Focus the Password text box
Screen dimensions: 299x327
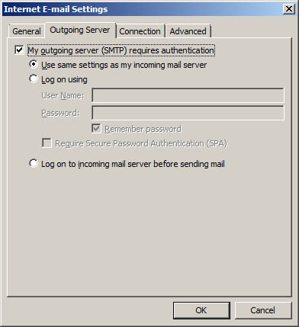tap(188, 113)
